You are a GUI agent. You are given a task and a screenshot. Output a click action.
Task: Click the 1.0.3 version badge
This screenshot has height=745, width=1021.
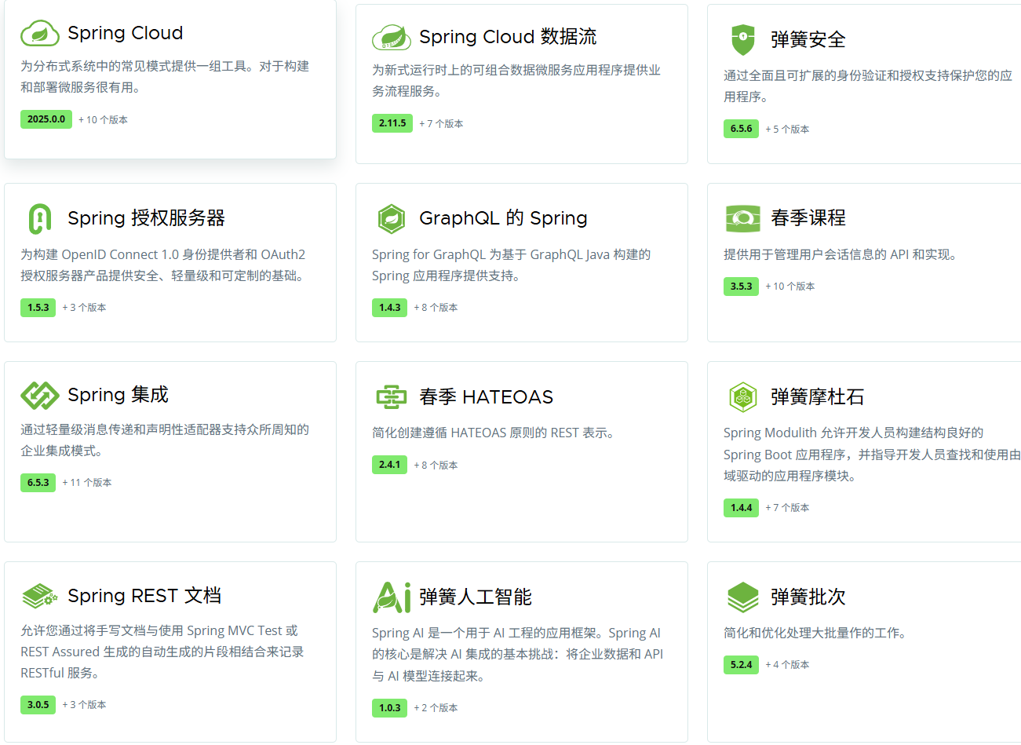point(389,708)
